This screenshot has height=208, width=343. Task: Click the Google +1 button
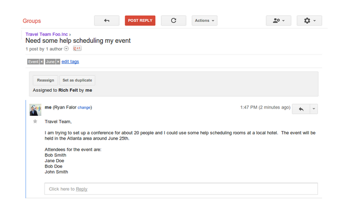[x=77, y=48]
